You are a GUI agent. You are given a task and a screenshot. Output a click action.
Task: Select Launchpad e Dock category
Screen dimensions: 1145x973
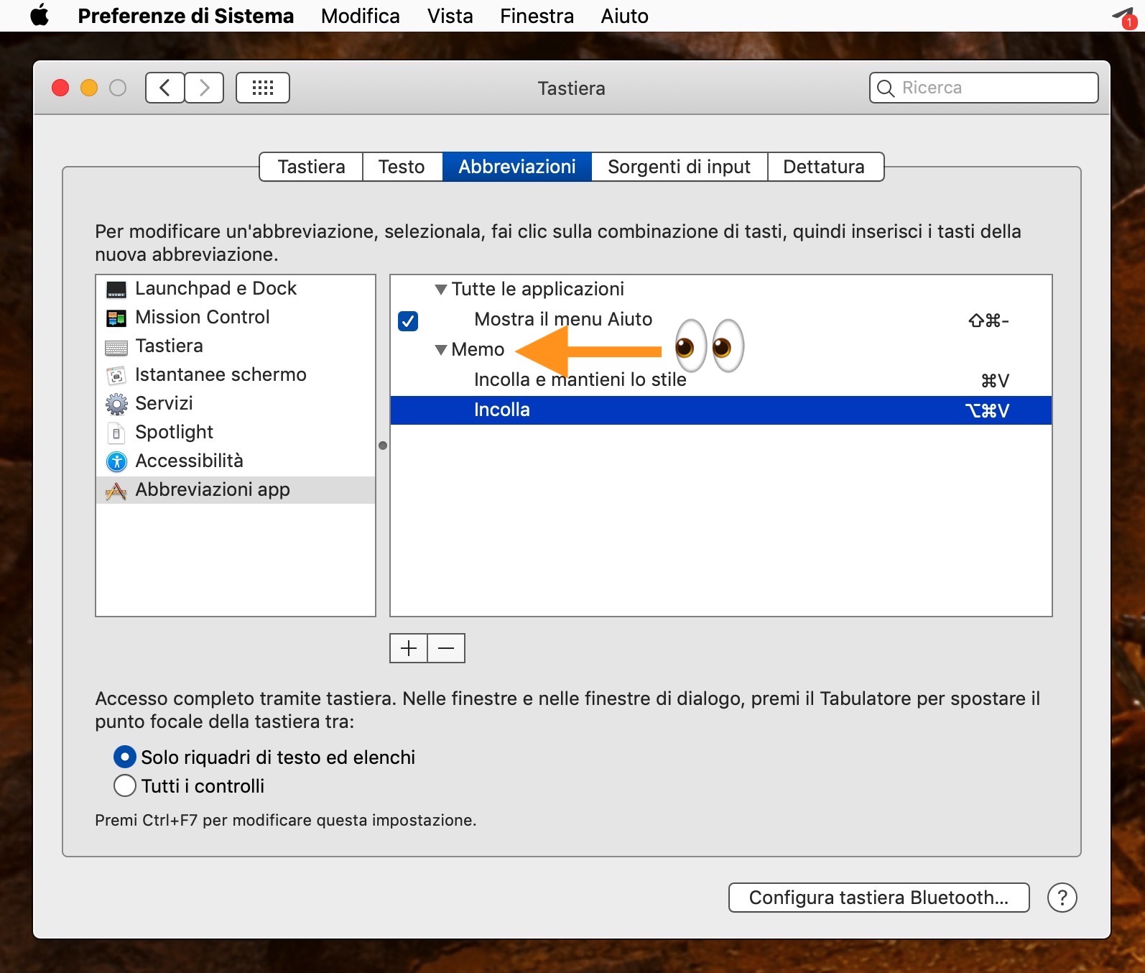click(x=236, y=289)
